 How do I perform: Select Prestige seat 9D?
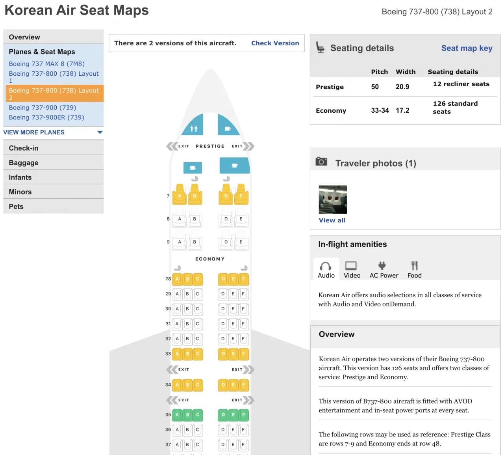(x=226, y=242)
